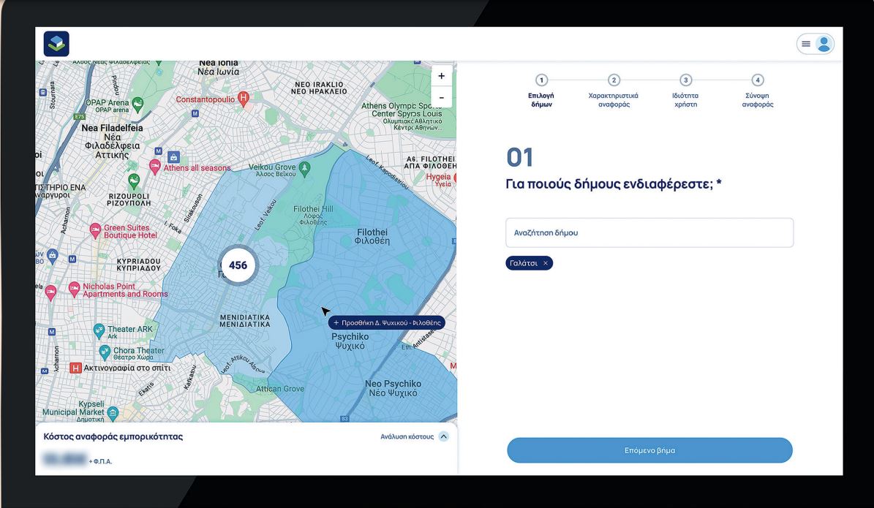Click the 456 cluster marker on map
Image resolution: width=874 pixels, height=508 pixels.
[x=238, y=265]
